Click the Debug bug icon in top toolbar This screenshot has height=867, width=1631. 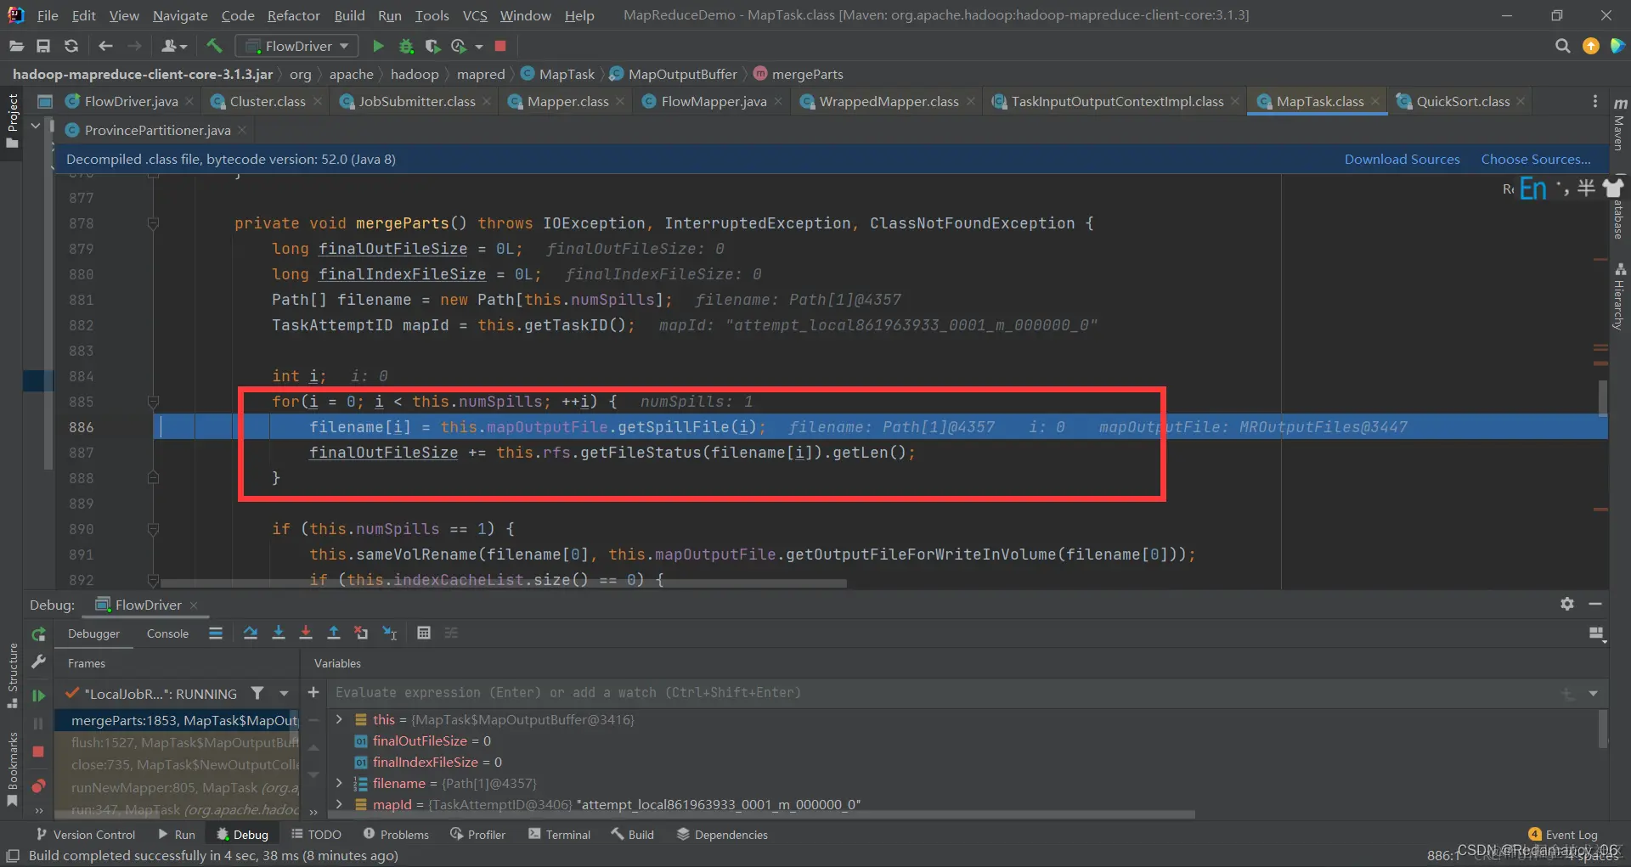tap(406, 46)
